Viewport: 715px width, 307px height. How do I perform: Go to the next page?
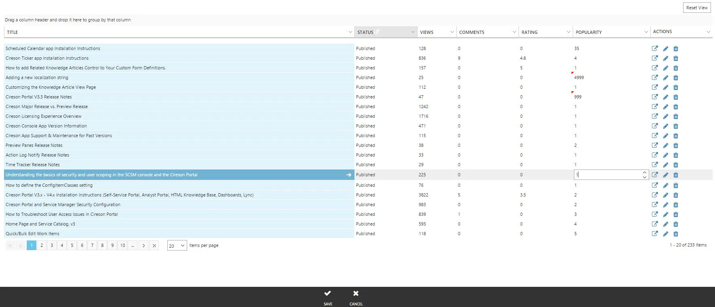coord(143,245)
